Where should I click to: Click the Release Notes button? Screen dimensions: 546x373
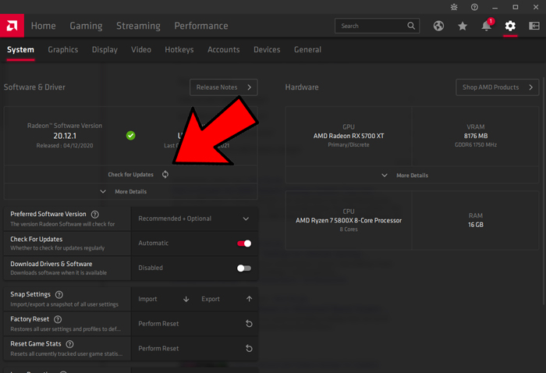pyautogui.click(x=223, y=87)
